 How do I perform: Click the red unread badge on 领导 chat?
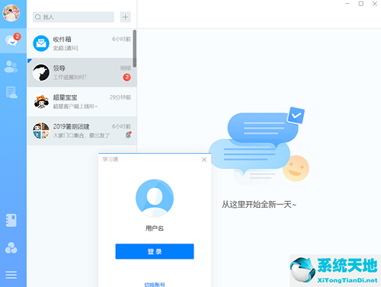(127, 77)
